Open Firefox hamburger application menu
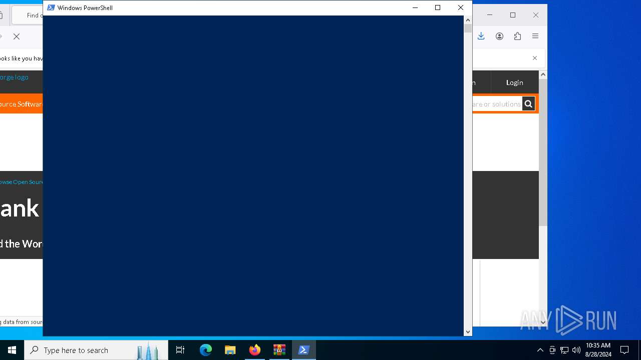Screen dimensions: 641x360 point(535,36)
